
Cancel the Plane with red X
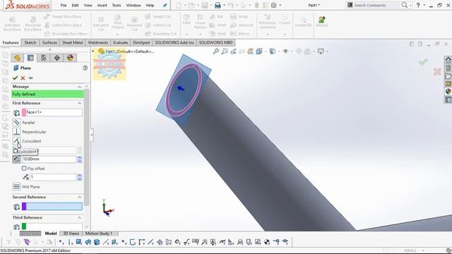click(23, 78)
